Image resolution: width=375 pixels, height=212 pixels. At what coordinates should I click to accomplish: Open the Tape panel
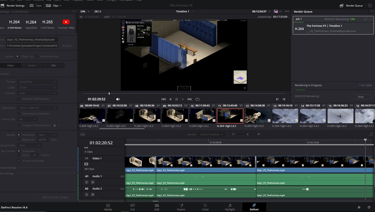pyautogui.click(x=36, y=6)
